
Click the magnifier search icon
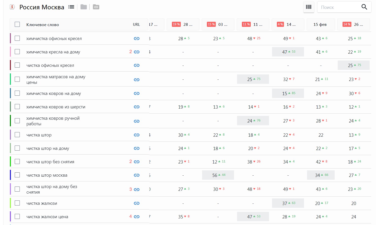(364, 7)
